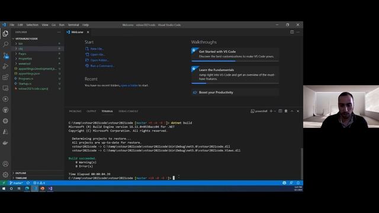This screenshot has width=379, height=213.
Task: Open the Source Control view
Action: [x=5, y=55]
